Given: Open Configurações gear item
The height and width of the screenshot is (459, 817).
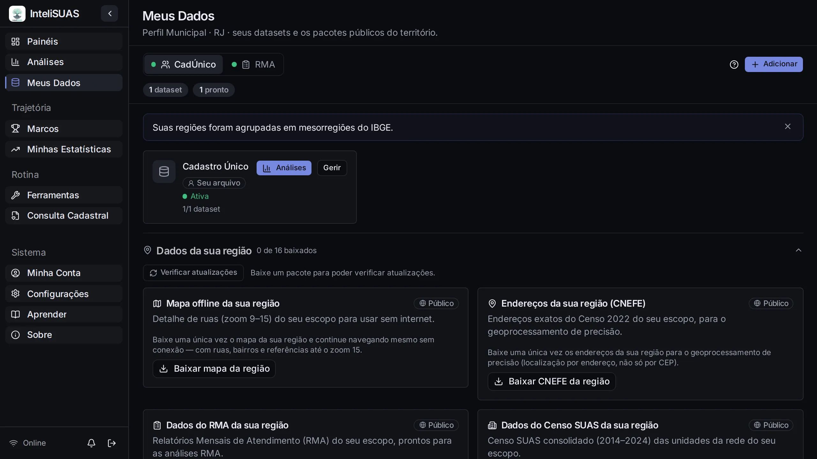Looking at the screenshot, I should (x=64, y=294).
